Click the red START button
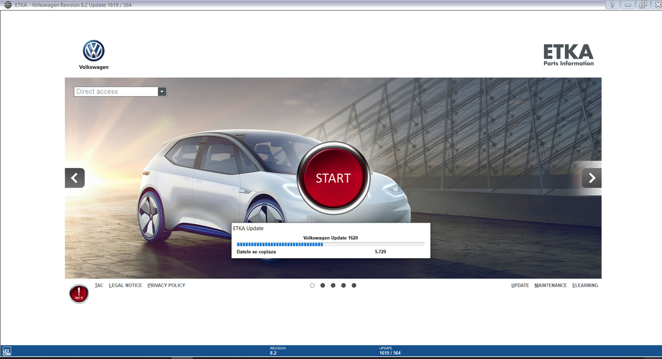The height and width of the screenshot is (359, 662). tap(333, 178)
